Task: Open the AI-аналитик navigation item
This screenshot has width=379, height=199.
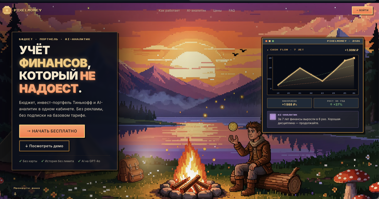Action: pyautogui.click(x=197, y=11)
